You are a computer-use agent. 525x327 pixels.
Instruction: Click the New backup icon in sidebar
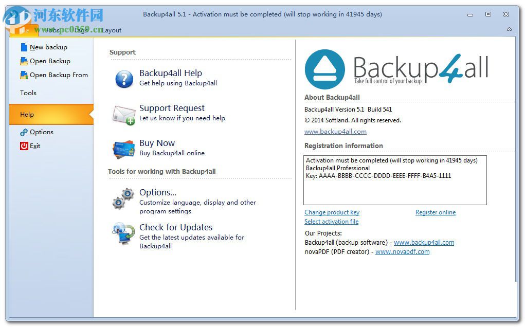click(x=23, y=47)
